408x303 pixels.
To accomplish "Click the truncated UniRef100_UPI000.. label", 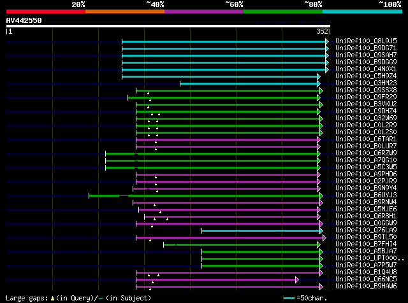I will pos(370,258).
